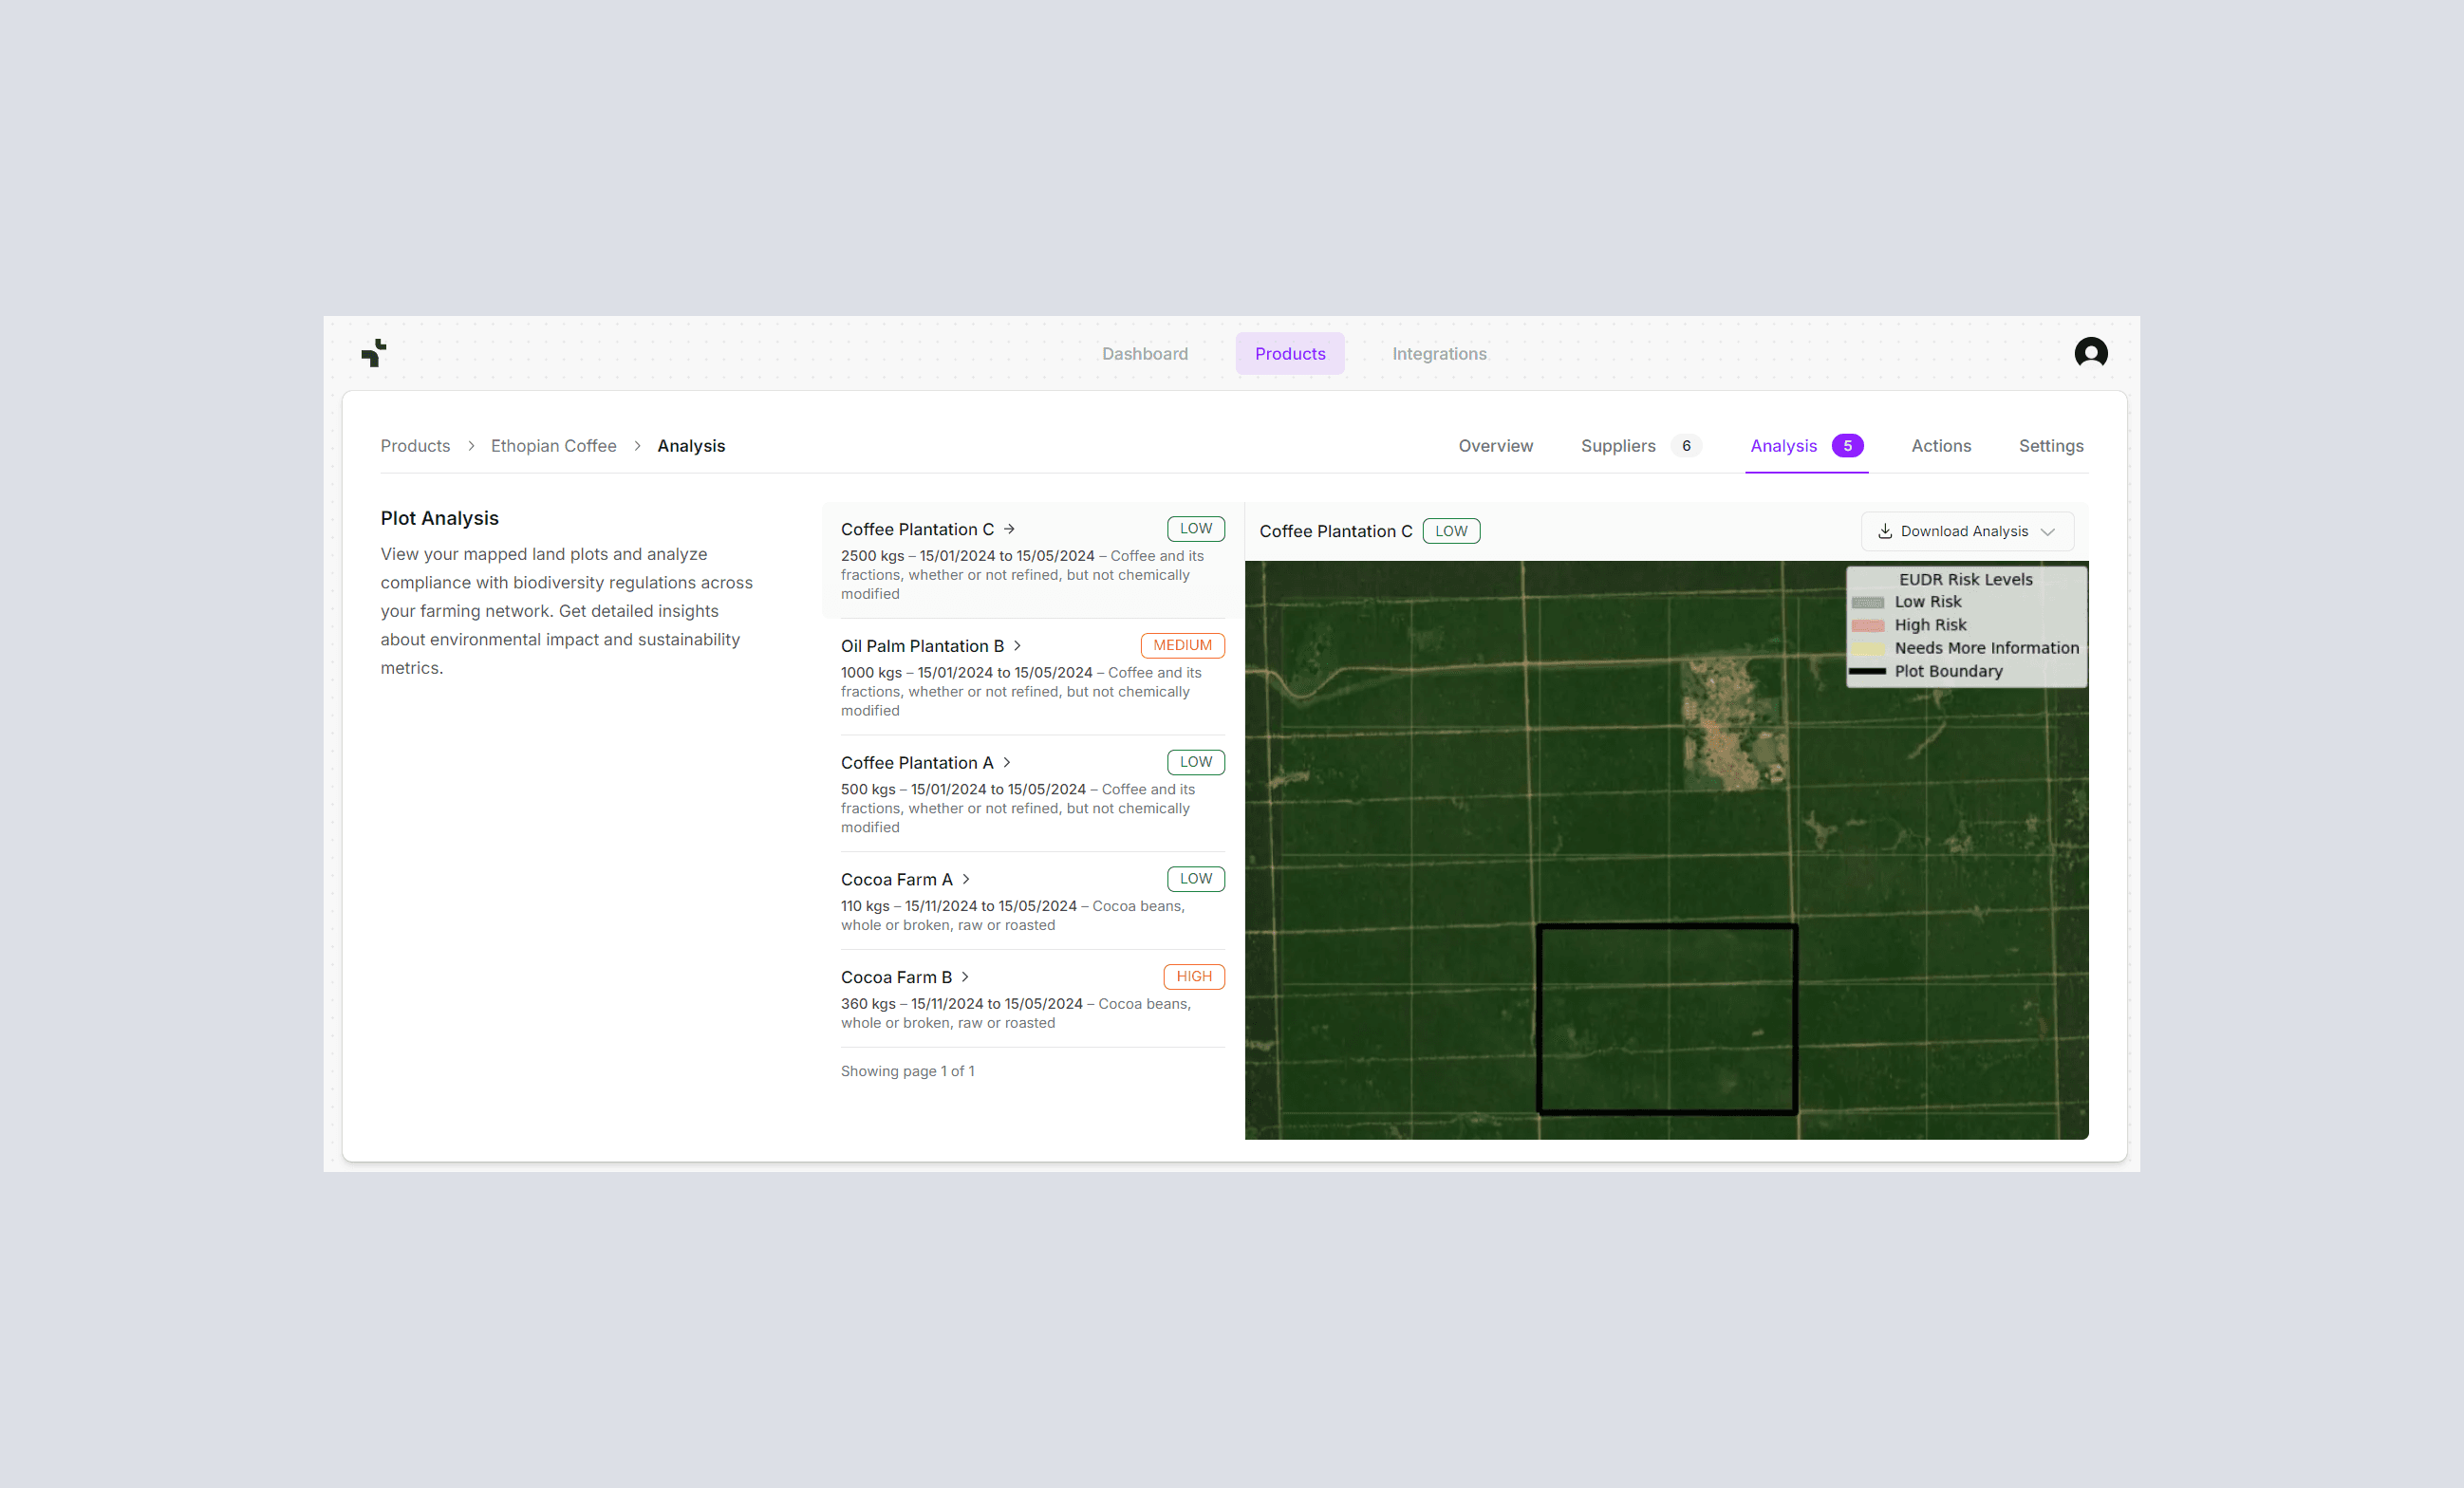Select the Coffee Plantation C plot title
Screen dimensions: 2464x1488
(x=917, y=529)
